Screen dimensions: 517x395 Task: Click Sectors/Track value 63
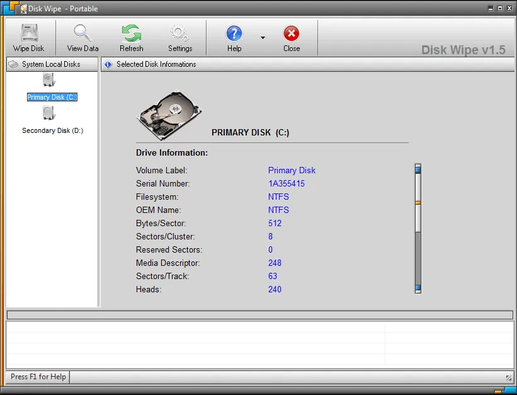(x=273, y=276)
